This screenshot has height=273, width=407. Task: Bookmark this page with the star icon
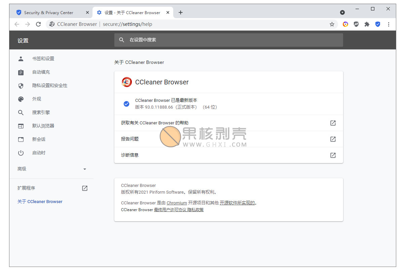tap(332, 24)
